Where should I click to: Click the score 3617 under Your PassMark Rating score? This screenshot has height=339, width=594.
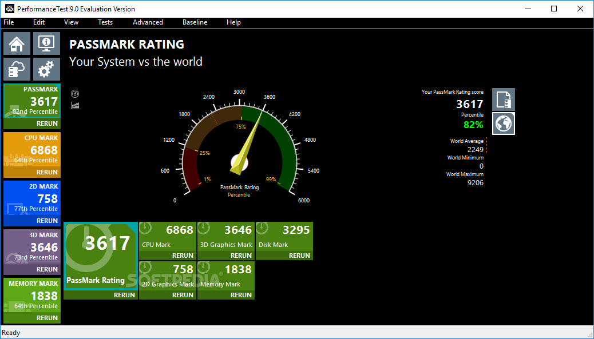click(x=470, y=104)
